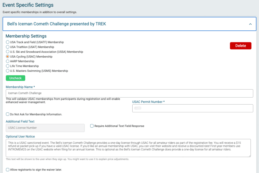The image size is (259, 173).
Task: Click the red Delete button
Action: click(240, 46)
